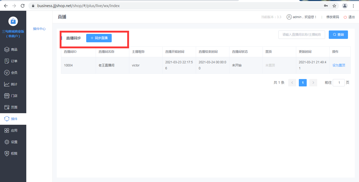Go to next page arrow in pagination
This screenshot has height=182, width=359.
pos(313,83)
